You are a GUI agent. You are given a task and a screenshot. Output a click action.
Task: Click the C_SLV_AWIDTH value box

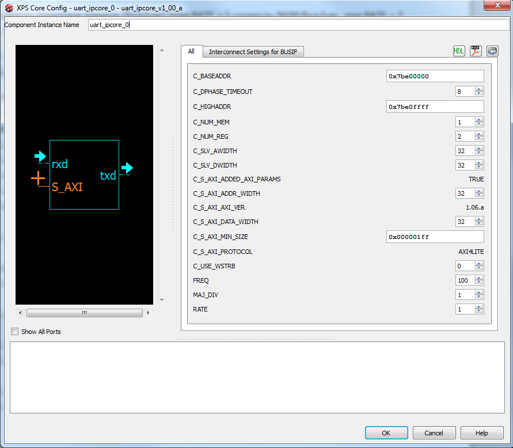pyautogui.click(x=465, y=151)
